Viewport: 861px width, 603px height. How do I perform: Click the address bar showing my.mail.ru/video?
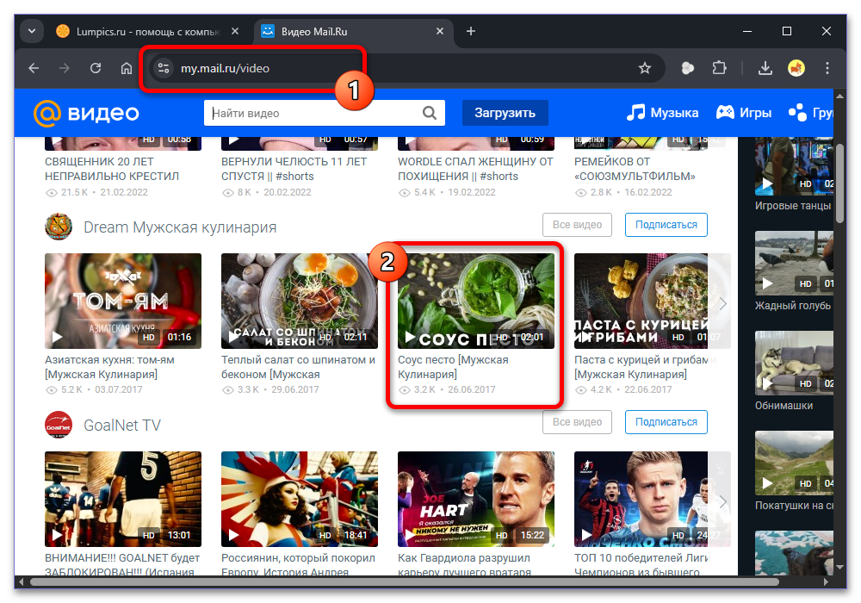406,68
